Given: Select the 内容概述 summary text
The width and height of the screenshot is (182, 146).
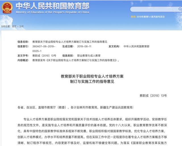Looking at the screenshot, I should (x=76, y=60).
